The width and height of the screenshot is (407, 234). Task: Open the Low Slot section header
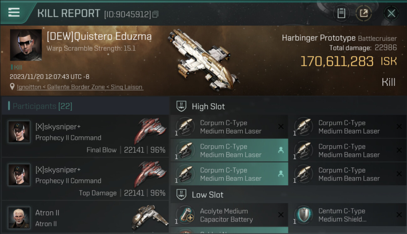(x=208, y=195)
